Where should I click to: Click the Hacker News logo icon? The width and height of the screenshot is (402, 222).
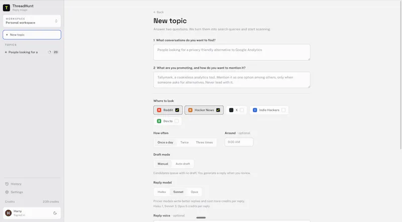pos(190,110)
